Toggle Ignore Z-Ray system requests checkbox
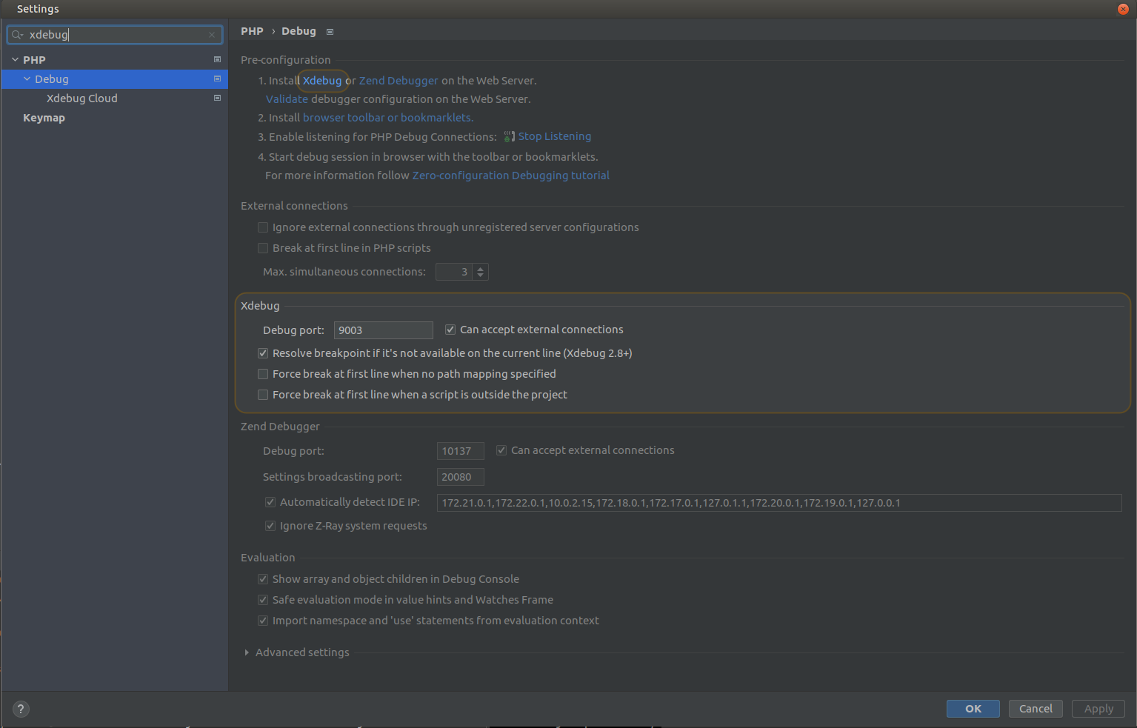Image resolution: width=1137 pixels, height=728 pixels. coord(270,526)
